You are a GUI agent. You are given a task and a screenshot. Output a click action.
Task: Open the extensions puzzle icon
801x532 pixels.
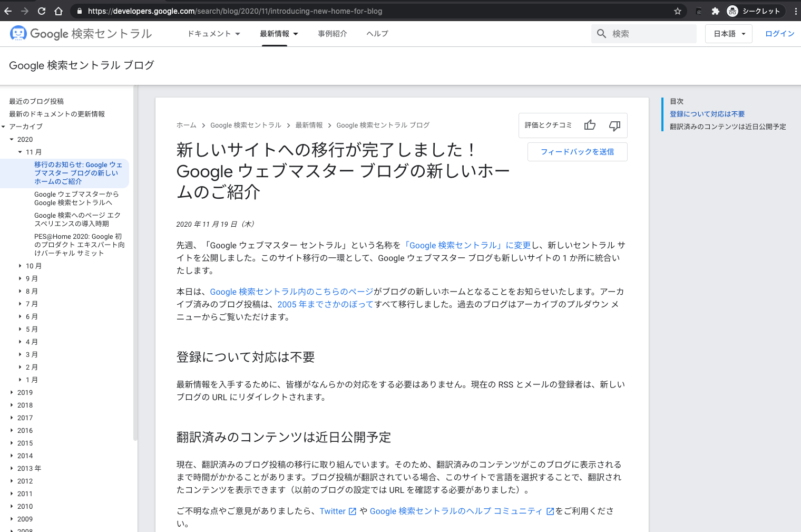pyautogui.click(x=715, y=11)
